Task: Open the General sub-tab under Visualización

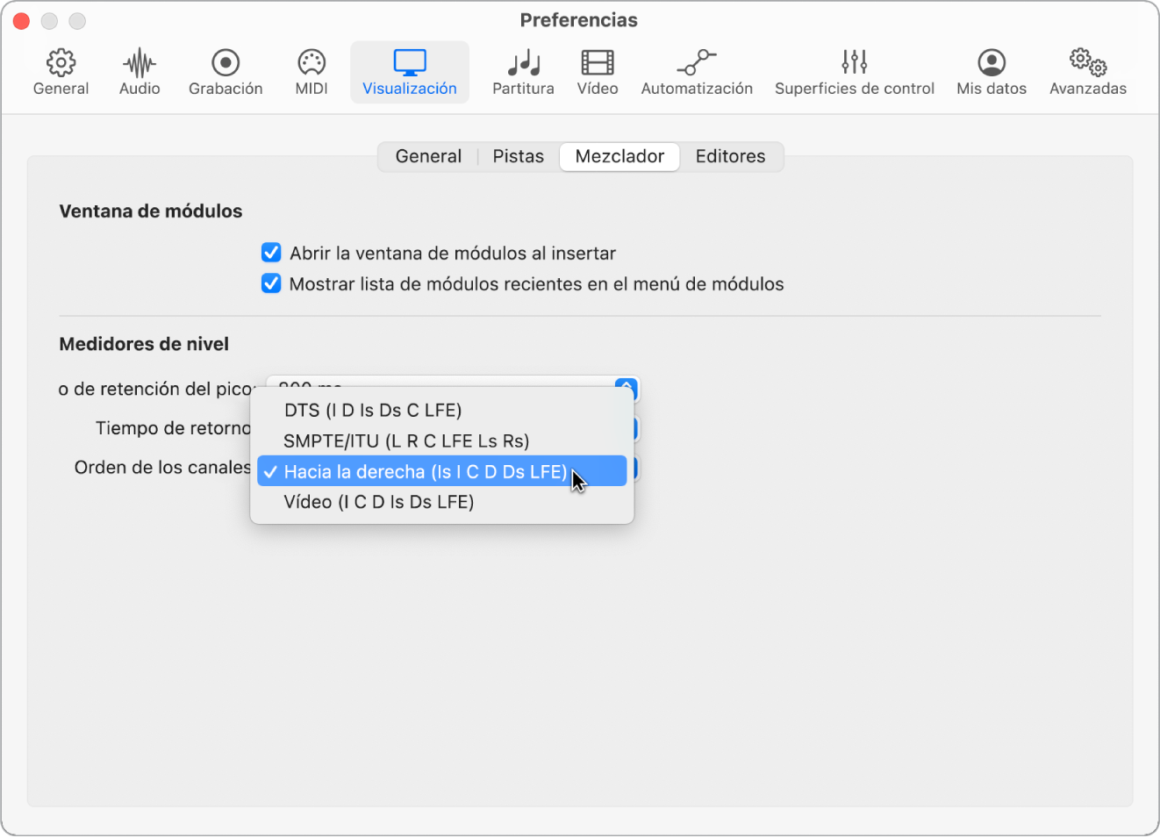Action: (428, 156)
